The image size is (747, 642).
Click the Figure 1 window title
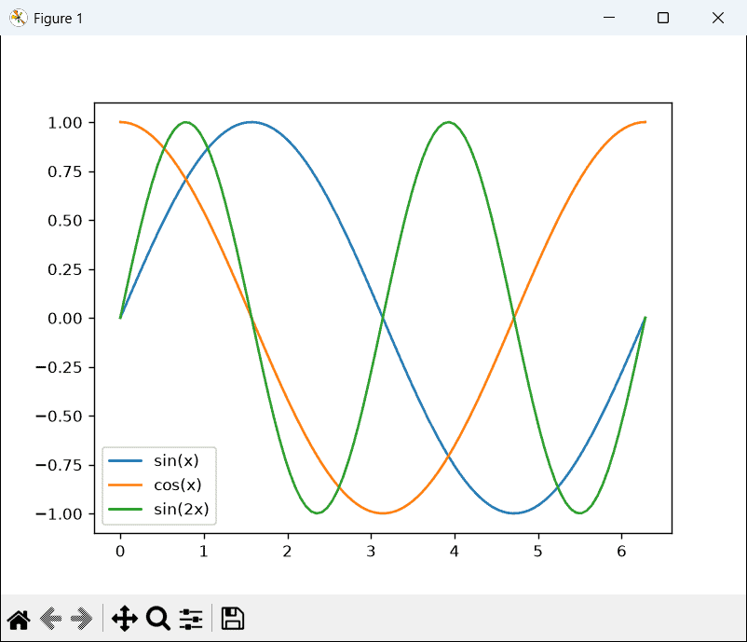click(x=58, y=18)
